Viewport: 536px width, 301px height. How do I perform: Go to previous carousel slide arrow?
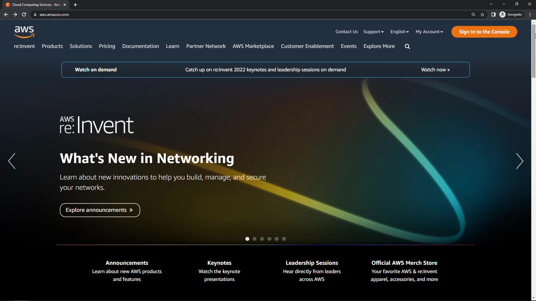[x=12, y=161]
